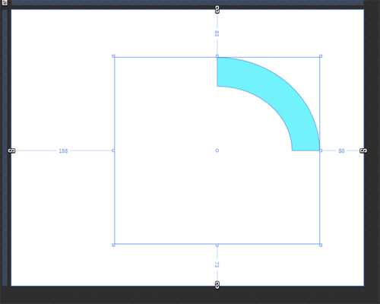The height and width of the screenshot is (304, 380).
Task: Click the middle-right resize handle
Action: click(x=321, y=150)
